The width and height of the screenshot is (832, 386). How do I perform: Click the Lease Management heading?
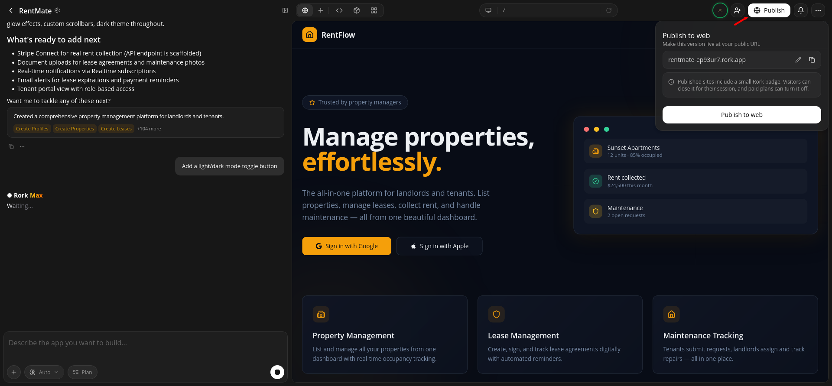(523, 336)
